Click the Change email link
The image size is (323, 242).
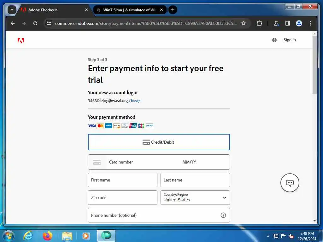[x=134, y=101]
